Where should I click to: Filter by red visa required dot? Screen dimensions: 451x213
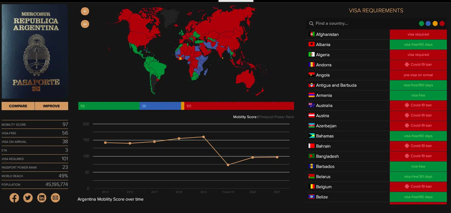click(442, 23)
